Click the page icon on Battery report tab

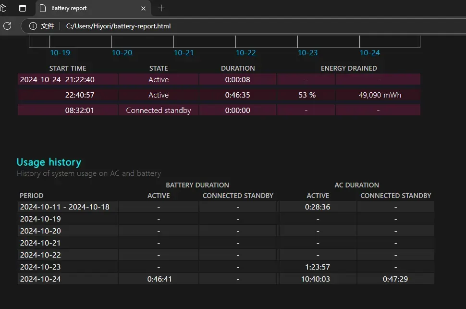click(43, 8)
